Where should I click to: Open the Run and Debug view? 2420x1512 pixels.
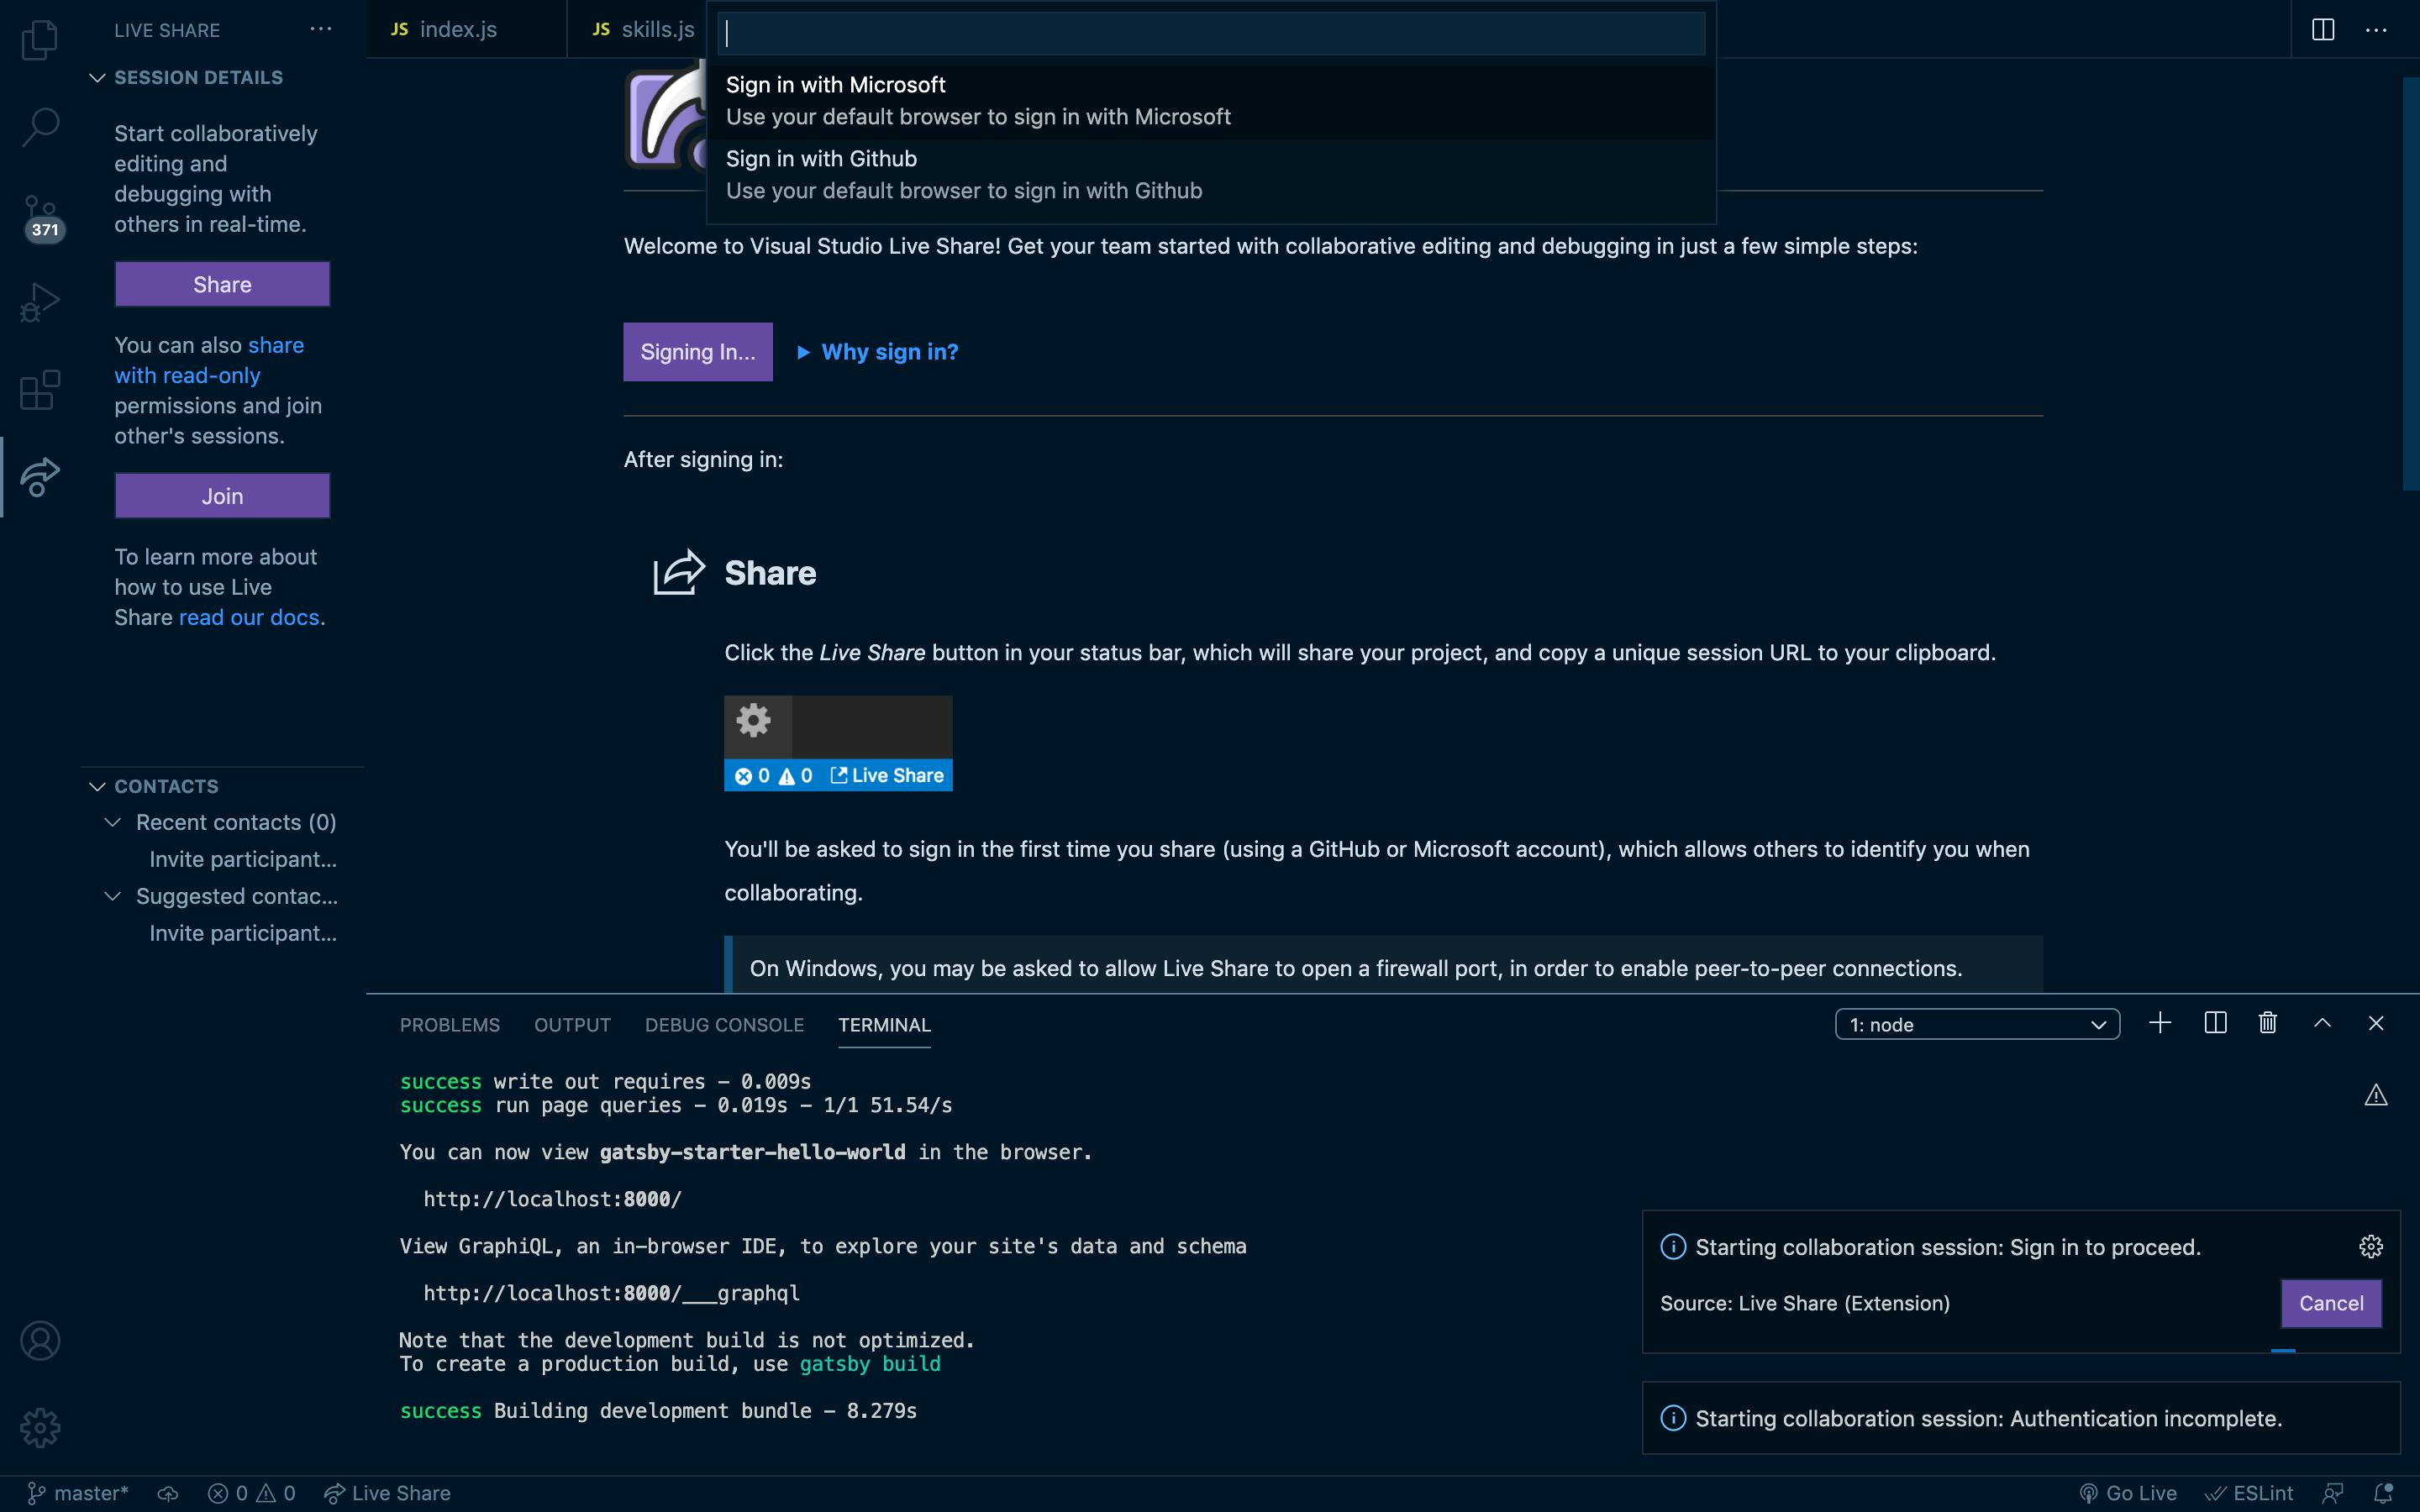40,302
